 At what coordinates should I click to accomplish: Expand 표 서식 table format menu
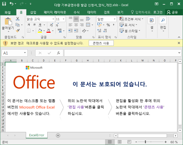[x=128, y=25]
